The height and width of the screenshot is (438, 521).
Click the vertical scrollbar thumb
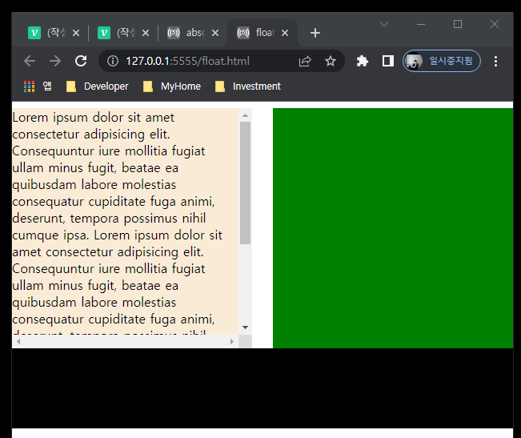[x=245, y=183]
